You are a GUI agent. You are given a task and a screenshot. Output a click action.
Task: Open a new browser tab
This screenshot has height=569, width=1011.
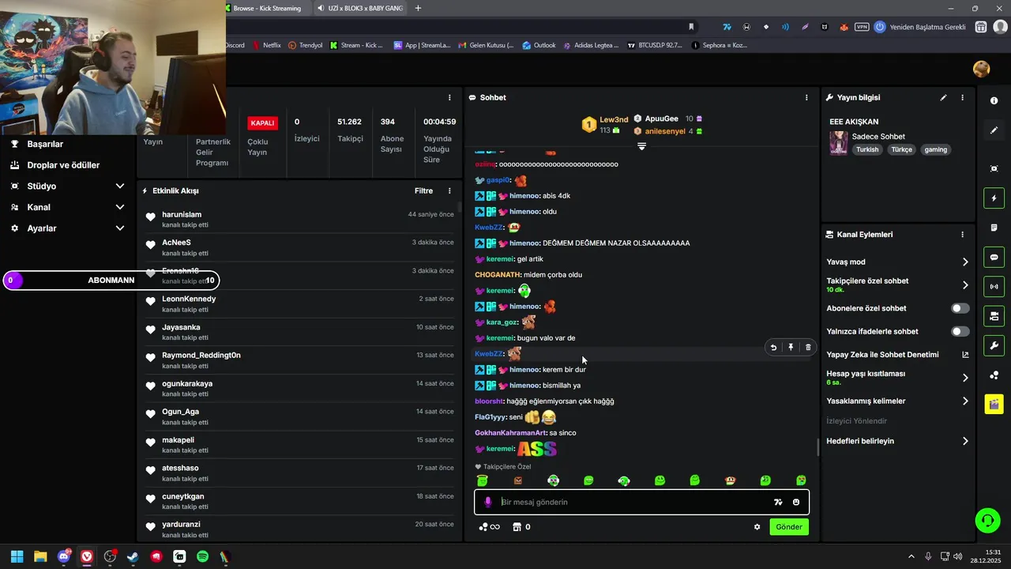point(418,8)
